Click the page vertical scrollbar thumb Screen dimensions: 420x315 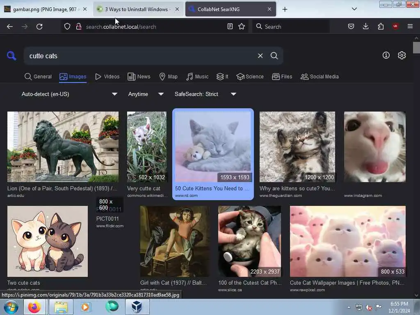click(x=416, y=48)
